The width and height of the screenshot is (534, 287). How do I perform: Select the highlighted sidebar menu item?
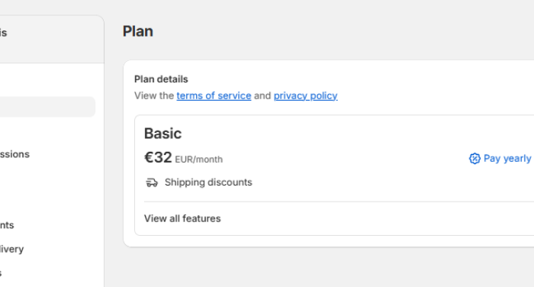(47, 107)
